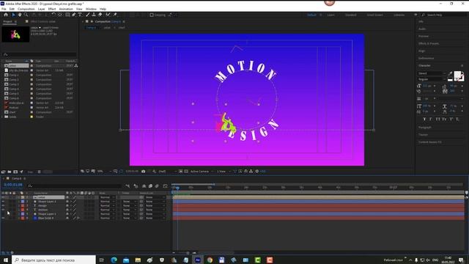The image size is (469, 264).
Task: Select the Roto Brush tool
Action: 108,15
